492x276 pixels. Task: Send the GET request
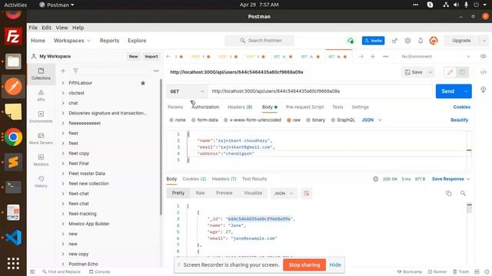point(447,91)
